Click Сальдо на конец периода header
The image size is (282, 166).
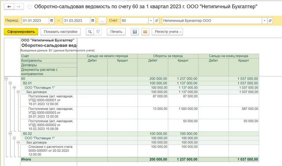[229, 56]
